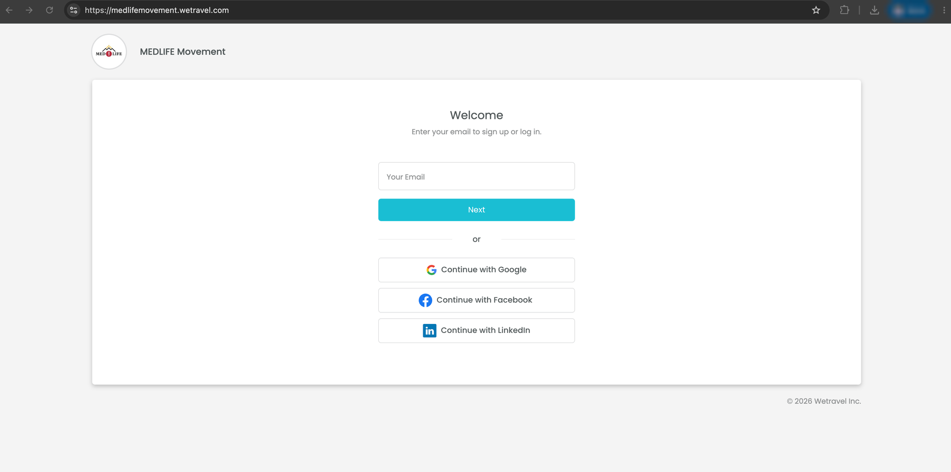Click the MEDLIFE circular logo
This screenshot has height=472, width=951.
coord(109,52)
